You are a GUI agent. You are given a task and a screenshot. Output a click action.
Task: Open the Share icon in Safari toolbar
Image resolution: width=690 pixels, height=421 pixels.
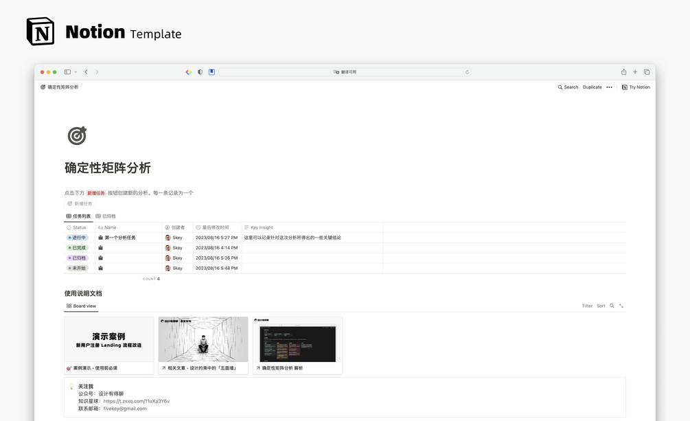[623, 72]
